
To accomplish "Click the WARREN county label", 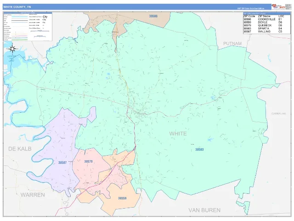I will pos(33,195).
